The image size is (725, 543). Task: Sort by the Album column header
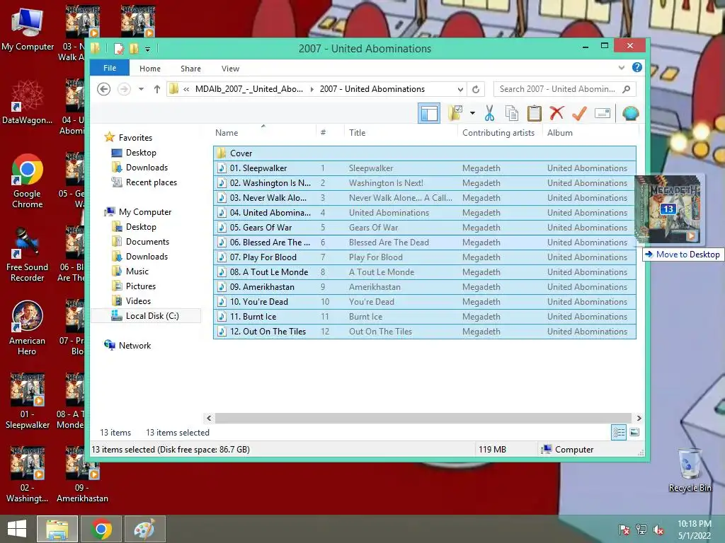coord(559,132)
